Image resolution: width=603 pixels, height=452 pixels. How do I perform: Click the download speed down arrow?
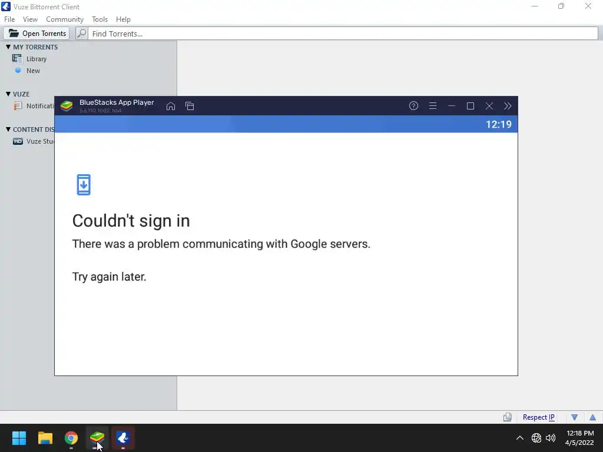tap(575, 417)
